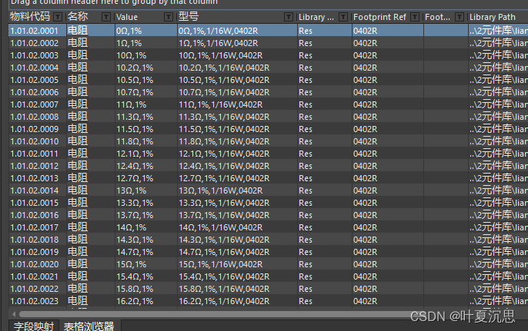This screenshot has height=331, width=528.
Task: Select row 1.01.02.0004
Action: [x=269, y=68]
